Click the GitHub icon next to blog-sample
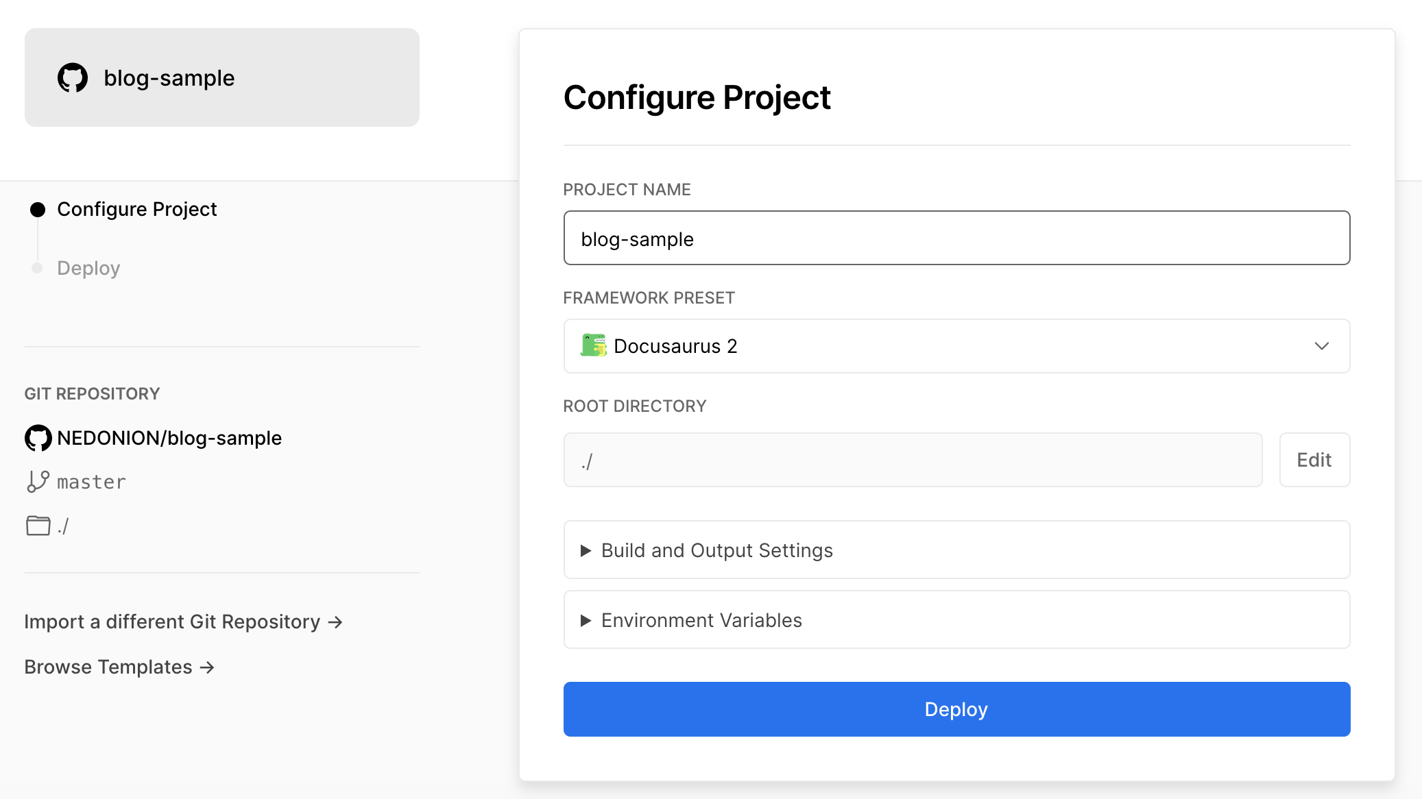This screenshot has width=1422, height=799. tap(74, 77)
